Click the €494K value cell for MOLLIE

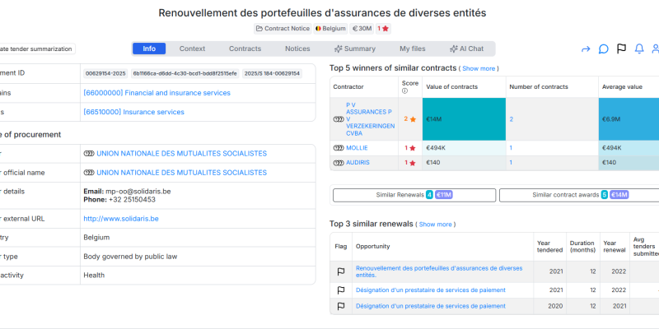tap(464, 148)
